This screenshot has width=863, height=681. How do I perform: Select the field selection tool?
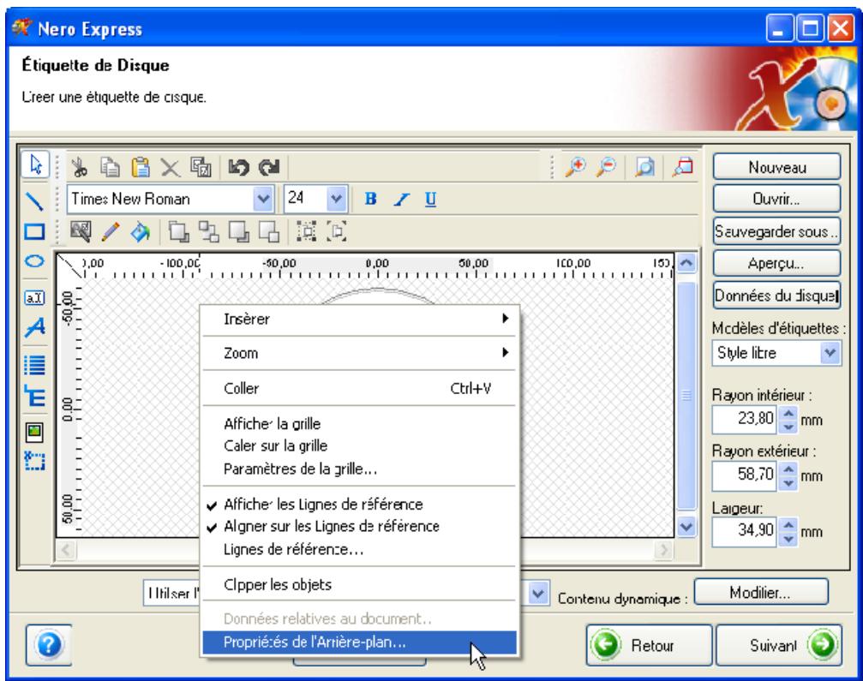34,460
